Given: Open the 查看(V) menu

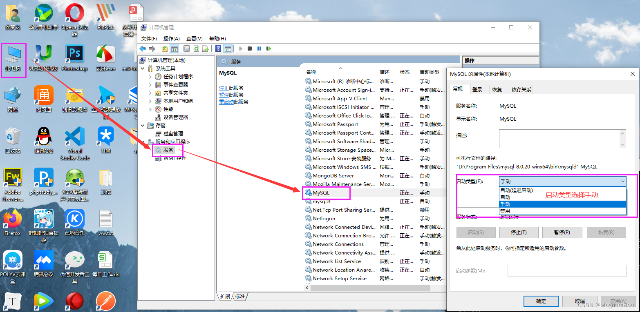Looking at the screenshot, I should [x=195, y=39].
